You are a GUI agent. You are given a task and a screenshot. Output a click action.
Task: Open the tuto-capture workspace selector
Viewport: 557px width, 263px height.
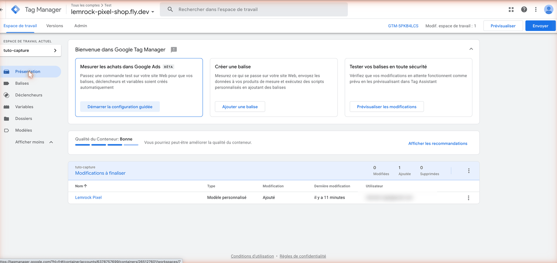(31, 50)
